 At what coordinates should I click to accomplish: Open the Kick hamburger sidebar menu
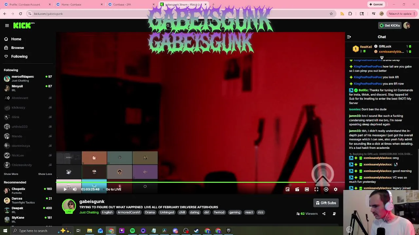tap(7, 25)
